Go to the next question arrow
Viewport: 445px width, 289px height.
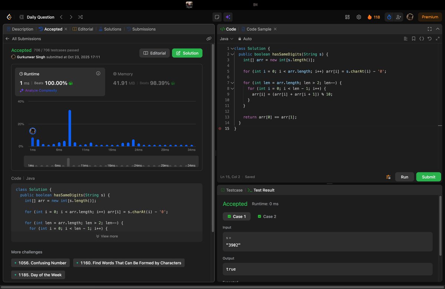pos(71,17)
